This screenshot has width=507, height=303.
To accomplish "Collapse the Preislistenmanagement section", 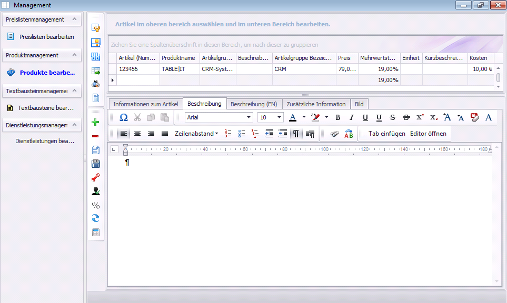I will (74, 19).
